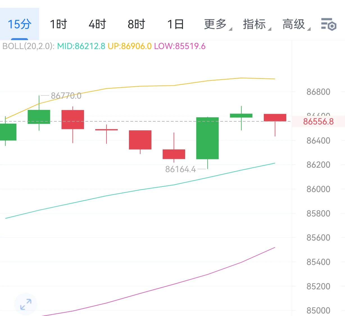Switch to the 4时 timeframe
Screen dimensions: 345x316
97,24
